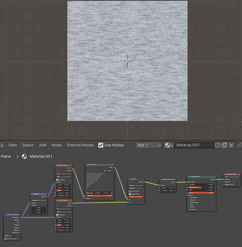Open the target dropdown on Material Output node
The height and width of the screenshot is (247, 242).
232,177
